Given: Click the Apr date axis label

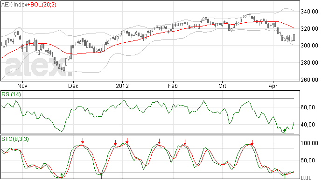Looking at the screenshot, I should point(273,86).
